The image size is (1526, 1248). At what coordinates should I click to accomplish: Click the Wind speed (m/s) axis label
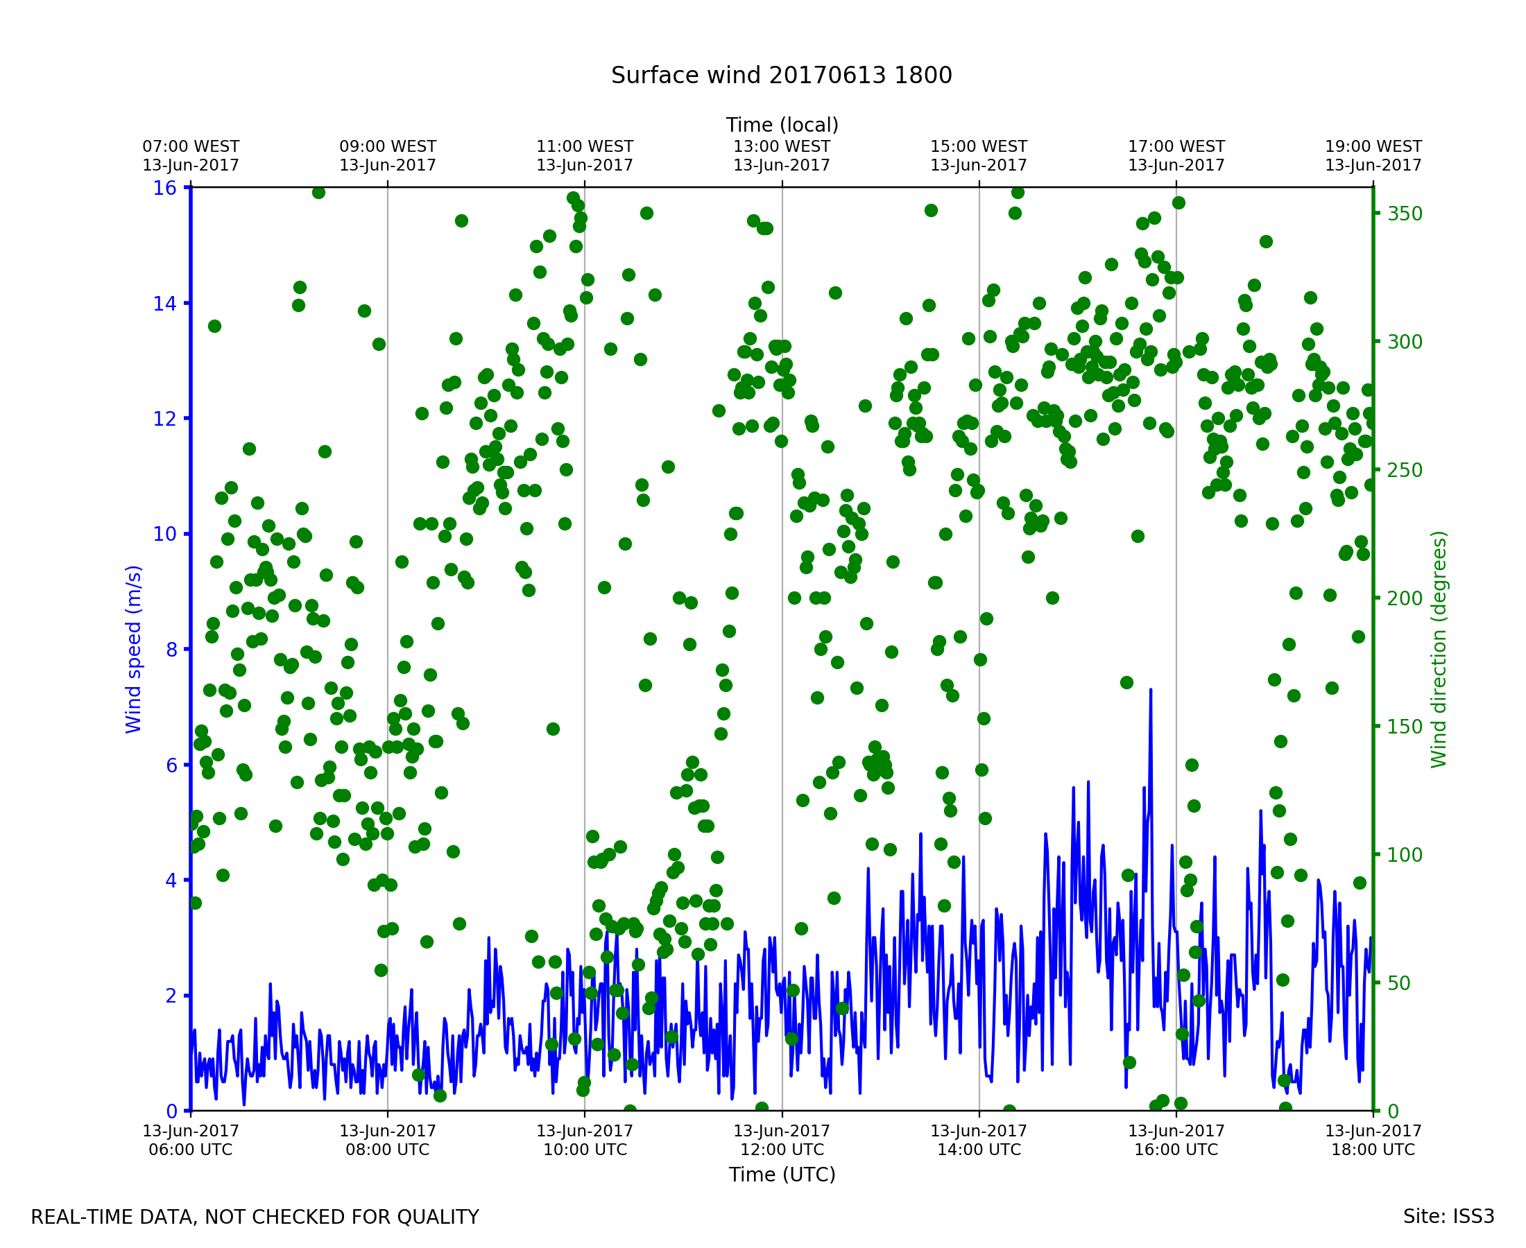(134, 649)
